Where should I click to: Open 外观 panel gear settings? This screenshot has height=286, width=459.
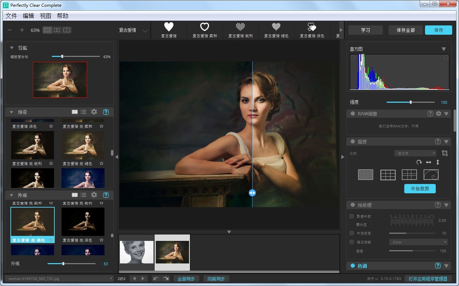click(x=94, y=195)
